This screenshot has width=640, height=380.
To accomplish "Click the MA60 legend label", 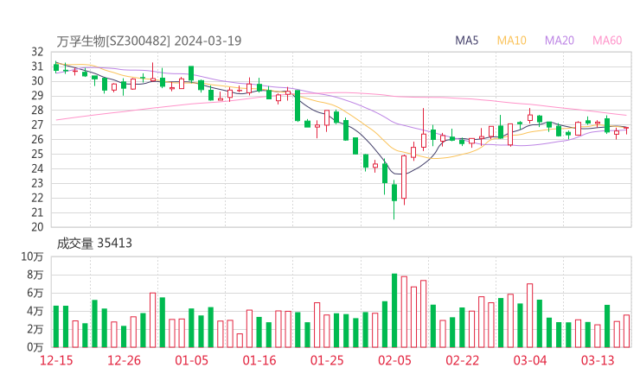I will coord(607,41).
